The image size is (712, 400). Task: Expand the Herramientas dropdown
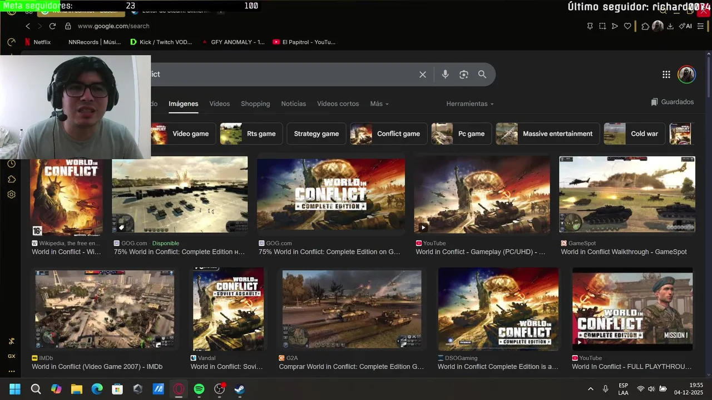pos(469,104)
